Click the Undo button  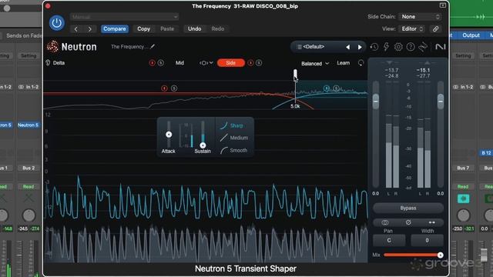195,29
